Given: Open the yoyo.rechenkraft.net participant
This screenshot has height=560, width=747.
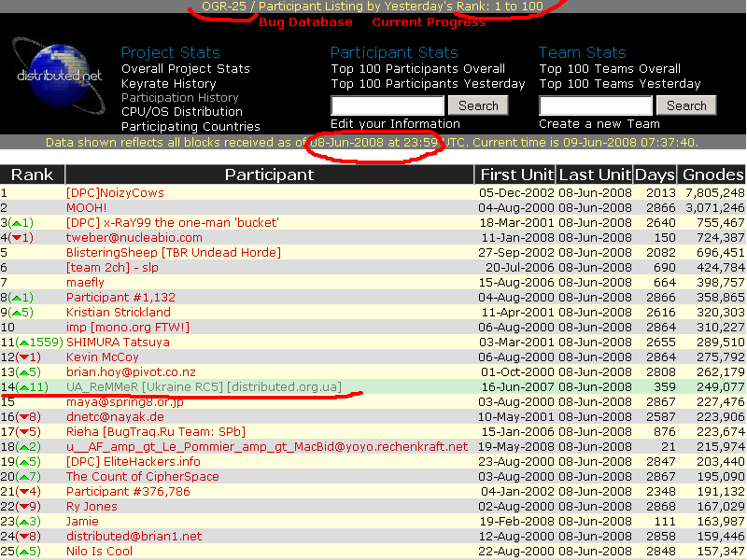Looking at the screenshot, I should click(267, 447).
